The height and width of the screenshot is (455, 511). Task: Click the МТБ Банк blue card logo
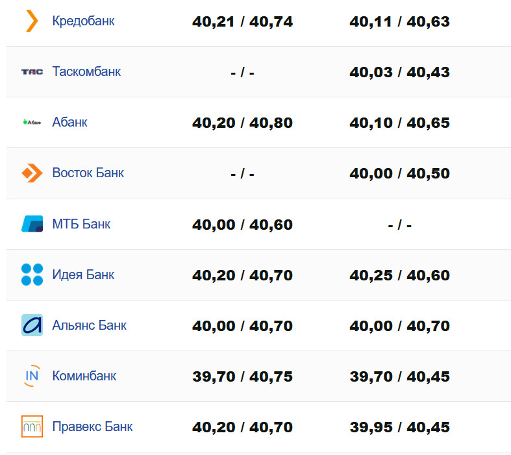pos(32,224)
